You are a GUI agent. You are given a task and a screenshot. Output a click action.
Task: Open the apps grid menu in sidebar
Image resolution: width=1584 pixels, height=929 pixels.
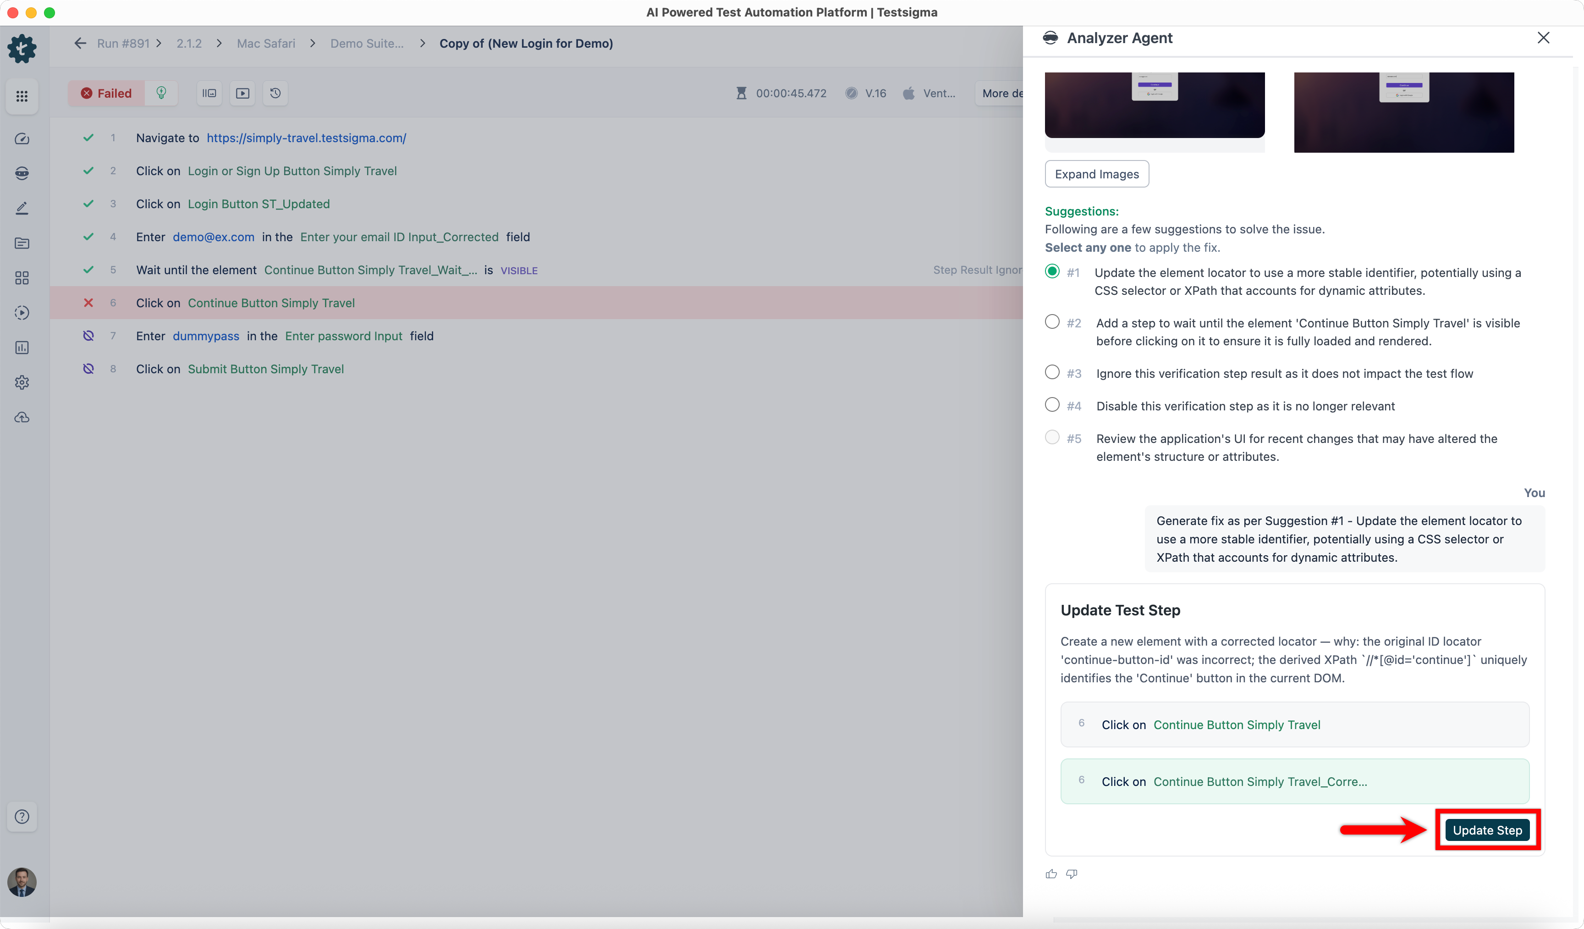pyautogui.click(x=22, y=96)
